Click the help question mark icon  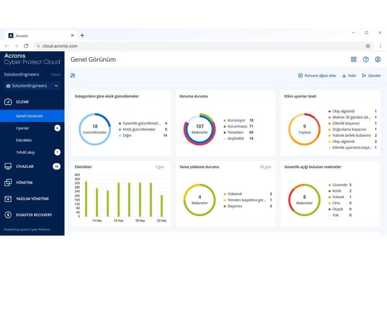(366, 59)
